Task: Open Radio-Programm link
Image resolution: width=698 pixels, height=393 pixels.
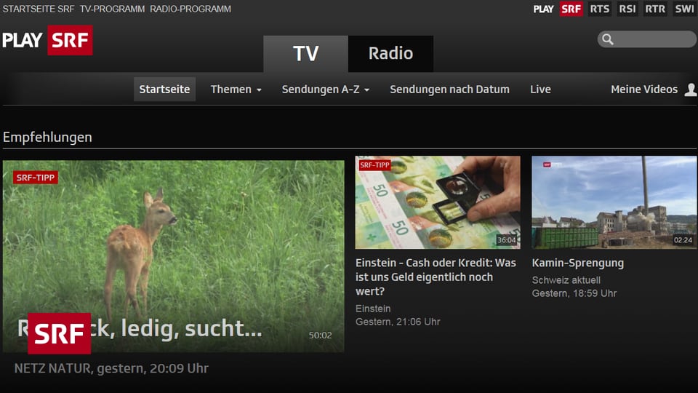Action: pos(190,9)
